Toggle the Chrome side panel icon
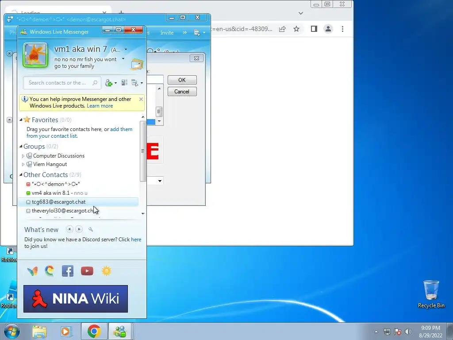The image size is (453, 340). coord(314,29)
